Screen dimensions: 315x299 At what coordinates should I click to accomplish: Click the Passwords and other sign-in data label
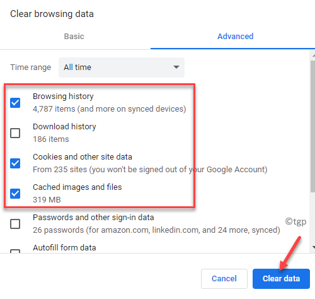coord(93,218)
